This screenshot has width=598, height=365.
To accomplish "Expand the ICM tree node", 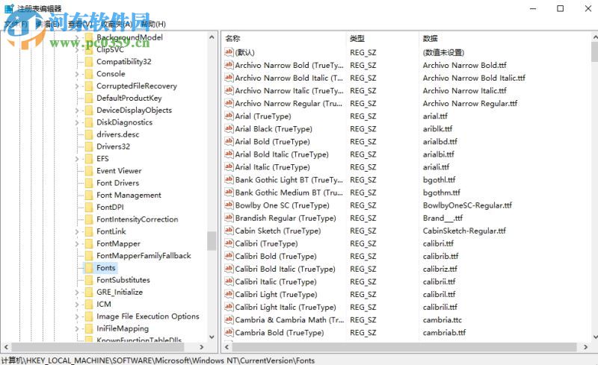I will 77,305.
